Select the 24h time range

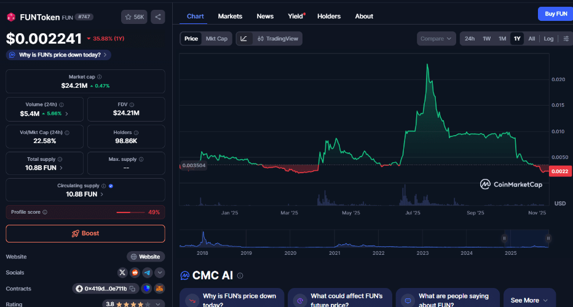(469, 39)
